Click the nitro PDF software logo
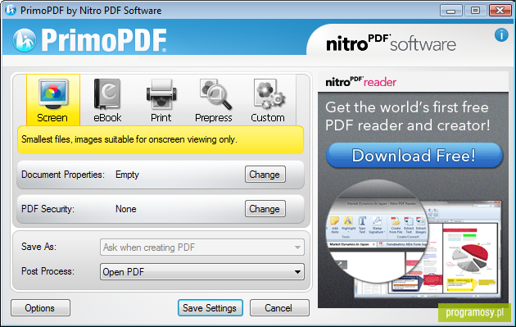This screenshot has width=516, height=327. click(391, 43)
